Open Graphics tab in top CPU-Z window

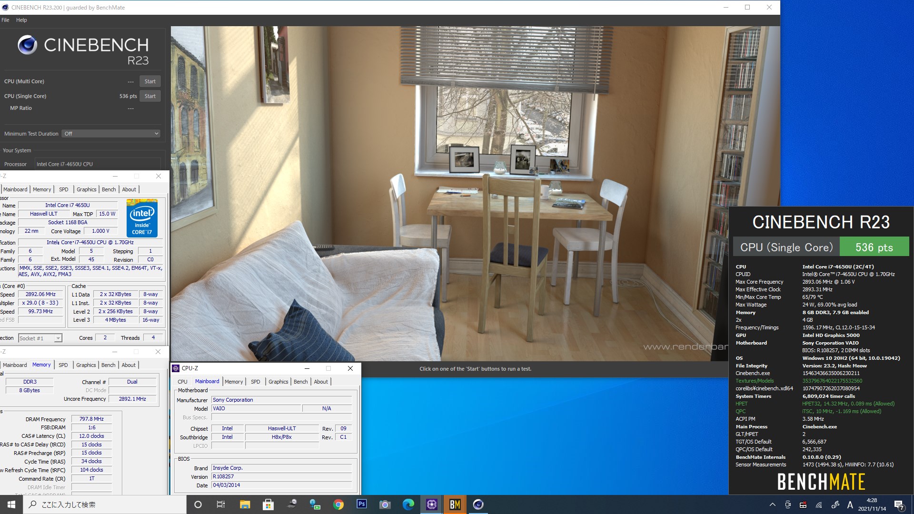(86, 189)
